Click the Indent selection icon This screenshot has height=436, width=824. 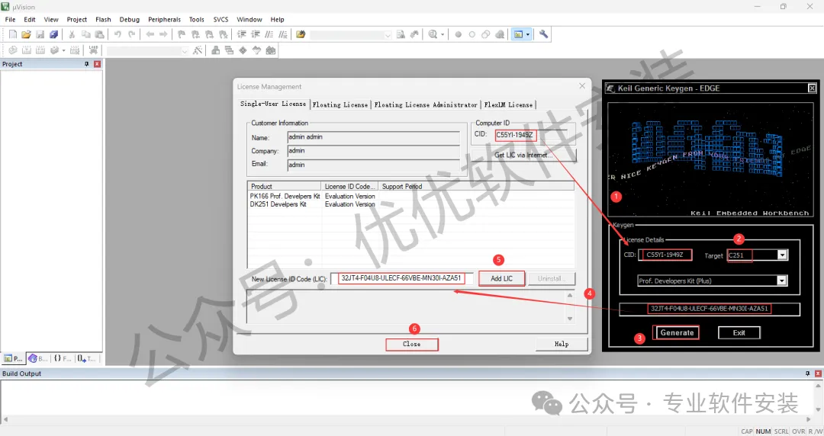(x=242, y=34)
